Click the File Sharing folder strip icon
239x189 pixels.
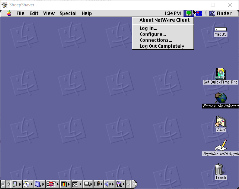click(38, 184)
